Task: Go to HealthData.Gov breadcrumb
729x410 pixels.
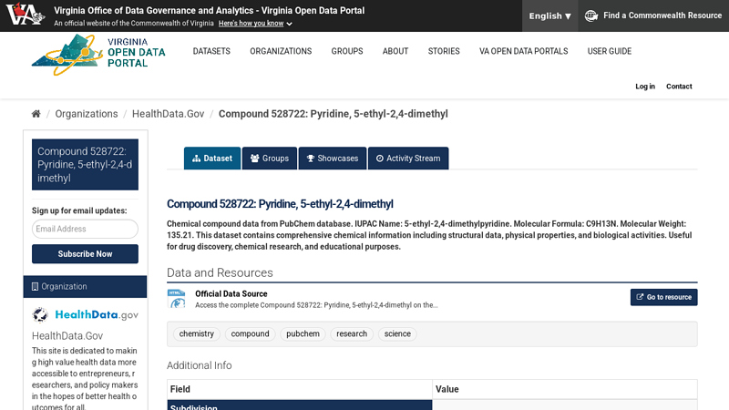Action: (168, 114)
